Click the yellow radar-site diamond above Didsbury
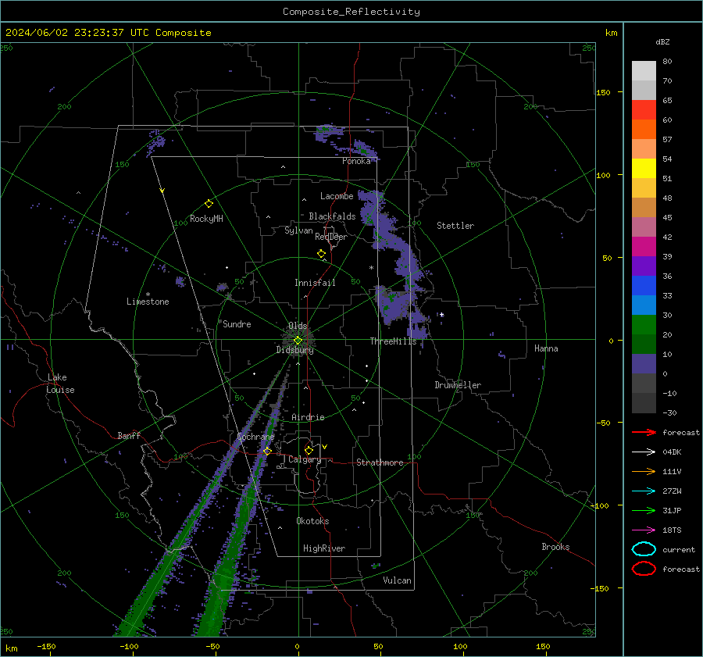This screenshot has width=703, height=657. [x=298, y=341]
